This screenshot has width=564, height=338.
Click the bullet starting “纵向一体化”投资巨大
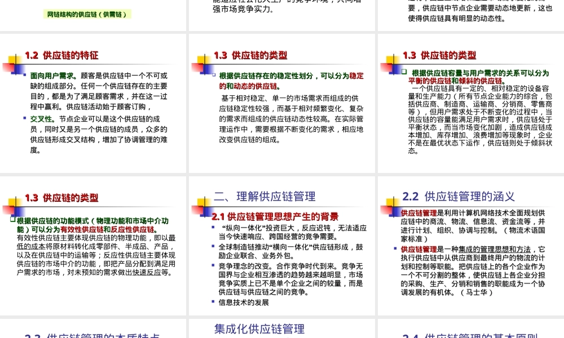tap(292, 232)
